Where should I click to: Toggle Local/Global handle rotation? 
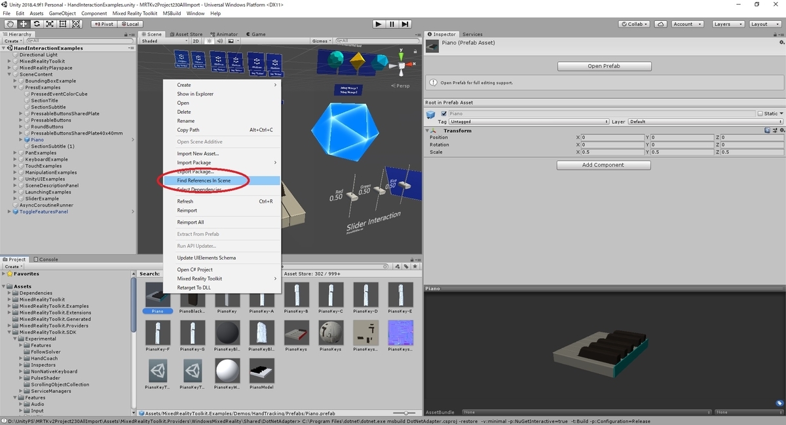coord(129,24)
